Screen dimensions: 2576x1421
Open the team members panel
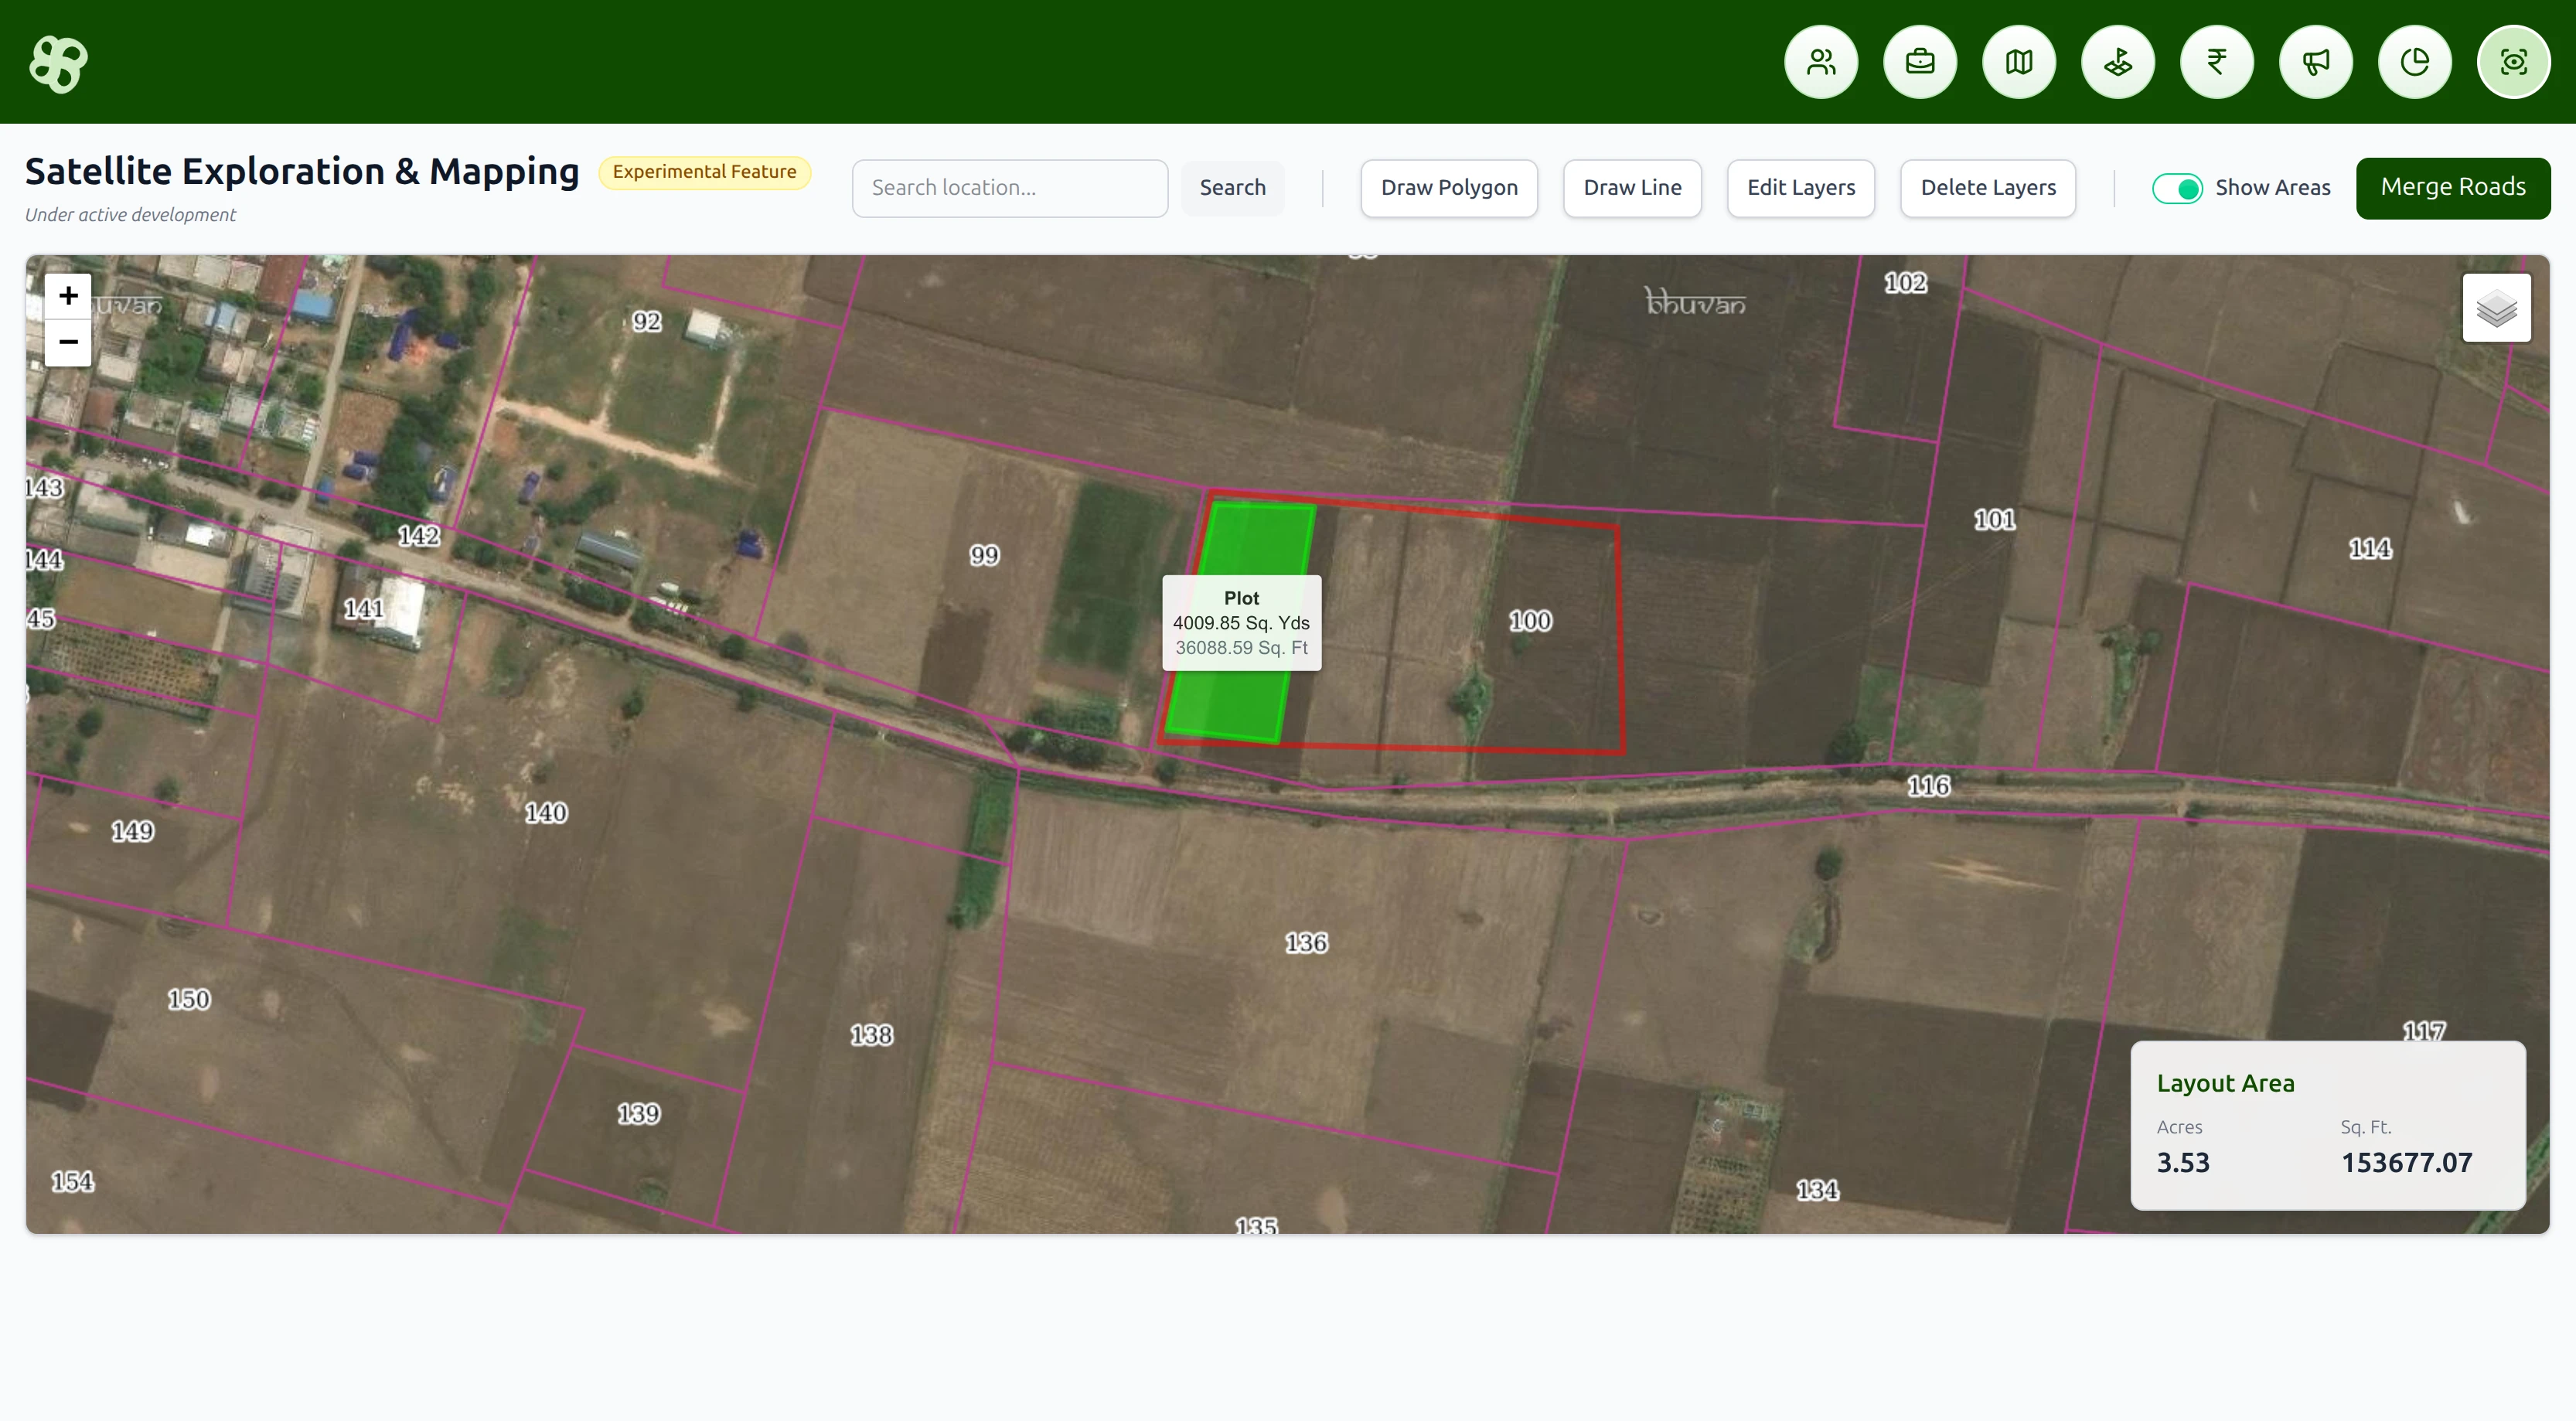(1820, 61)
